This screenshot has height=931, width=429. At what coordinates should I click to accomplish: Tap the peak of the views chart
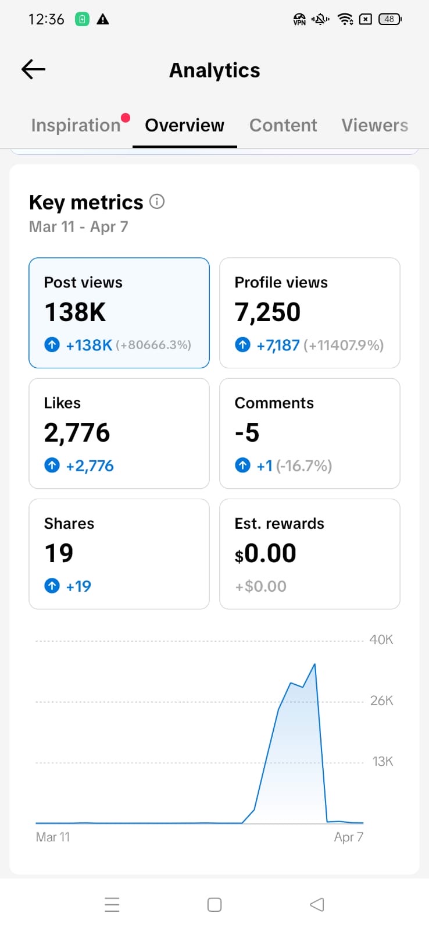pos(314,665)
